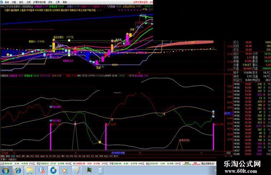Open the red-blue hexagon app in taskbar
Screen dimensions: 271x175
click(42, 170)
